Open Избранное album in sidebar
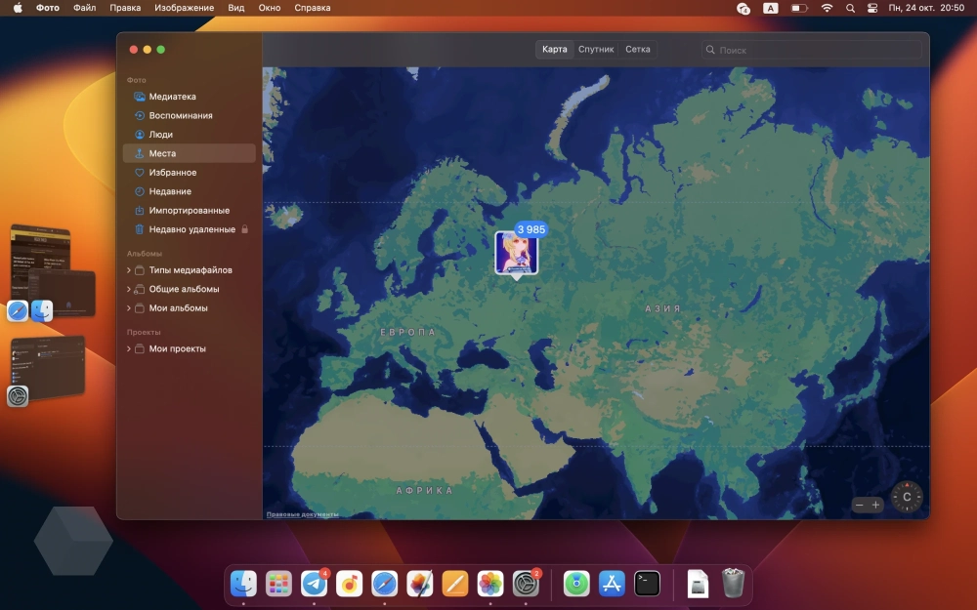This screenshot has height=610, width=977. [172, 173]
